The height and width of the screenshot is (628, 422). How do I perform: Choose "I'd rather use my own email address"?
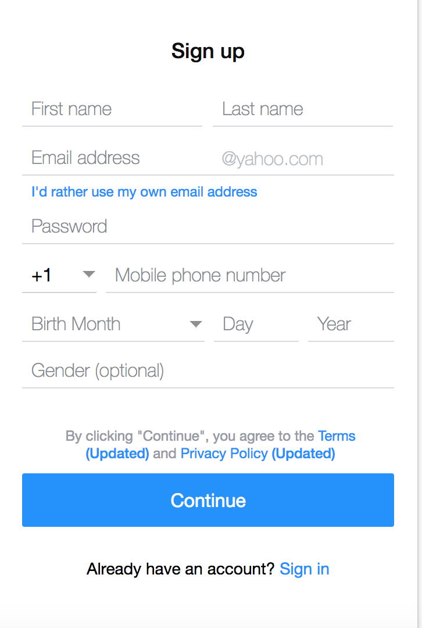click(x=144, y=192)
